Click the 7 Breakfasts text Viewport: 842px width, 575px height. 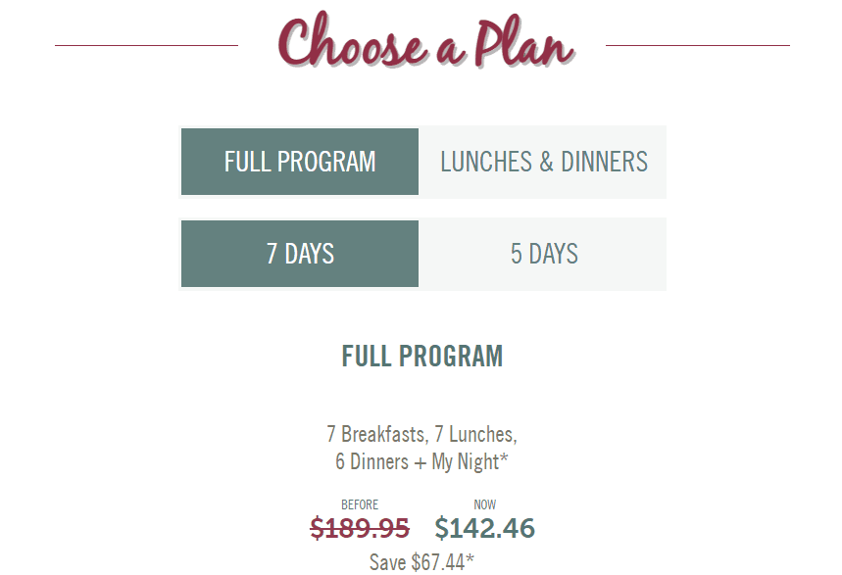point(377,434)
